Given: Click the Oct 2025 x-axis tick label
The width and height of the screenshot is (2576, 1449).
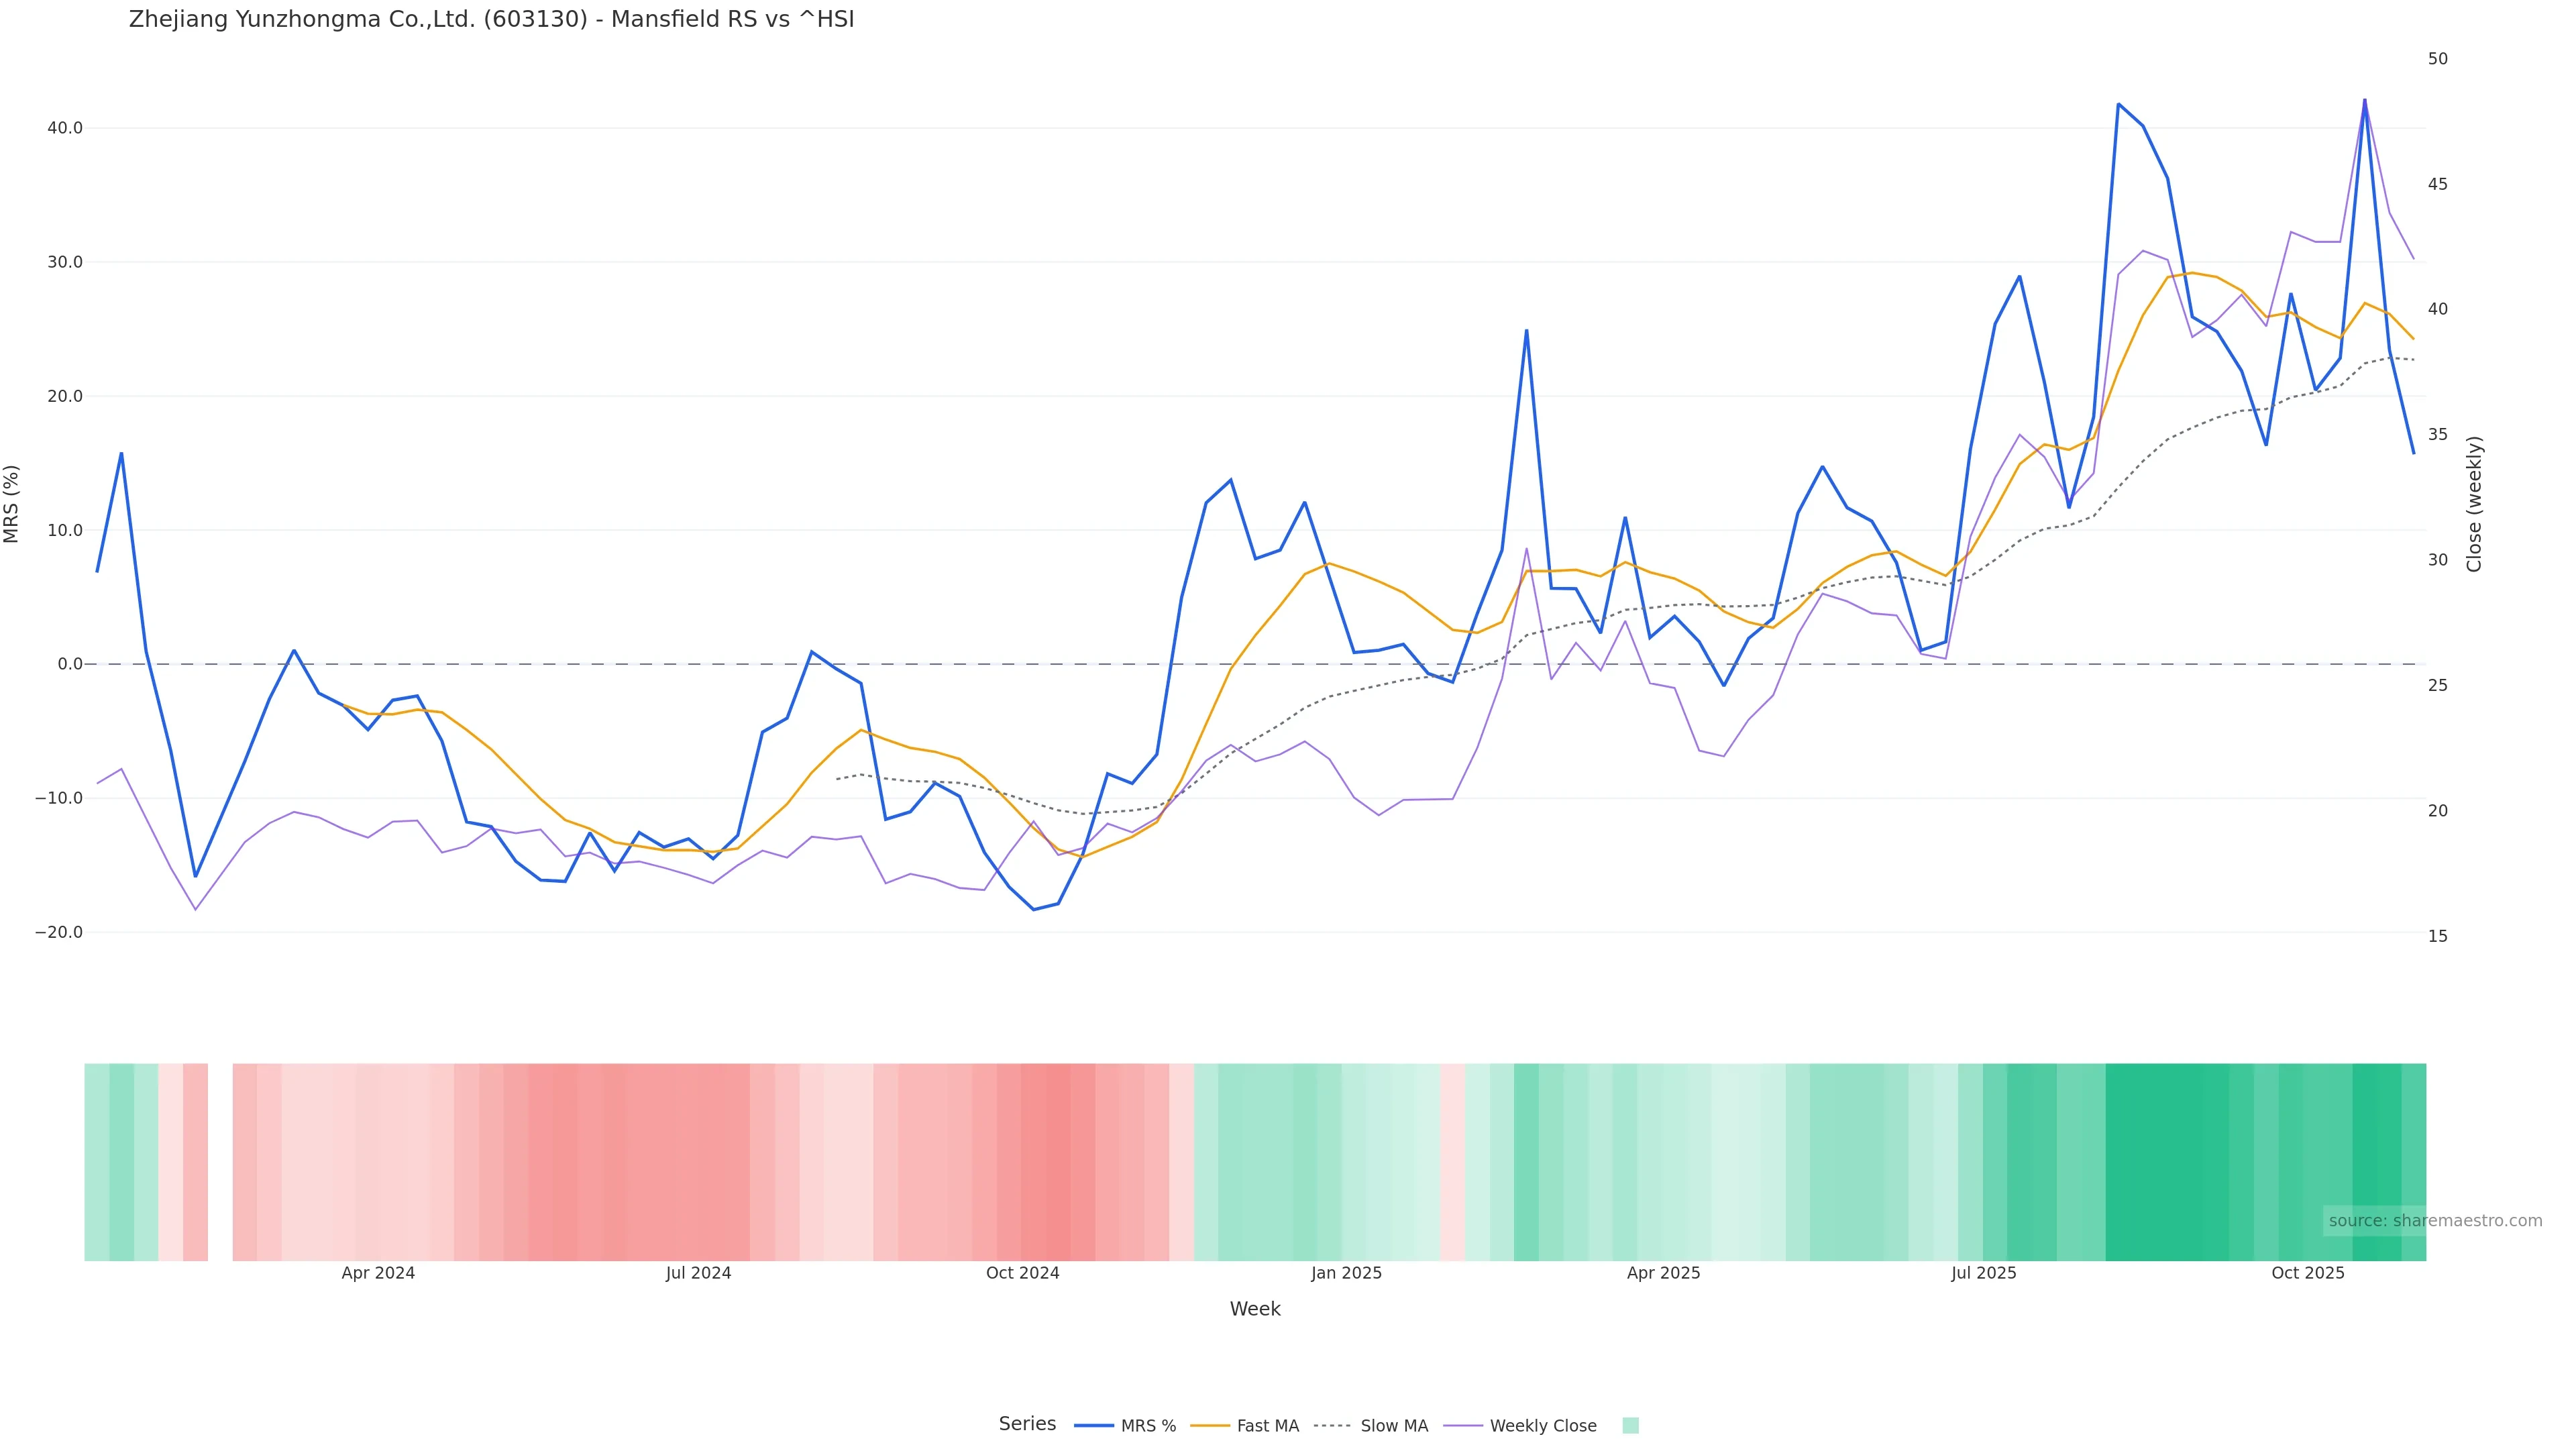Looking at the screenshot, I should (x=2307, y=1273).
